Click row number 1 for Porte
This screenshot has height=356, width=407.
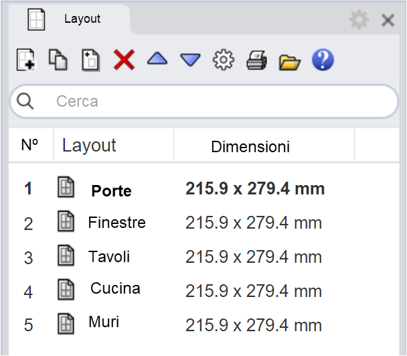click(28, 188)
